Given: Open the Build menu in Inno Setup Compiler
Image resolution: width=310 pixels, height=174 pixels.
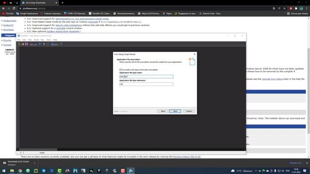Looking at the screenshot, I should tap(36, 40).
